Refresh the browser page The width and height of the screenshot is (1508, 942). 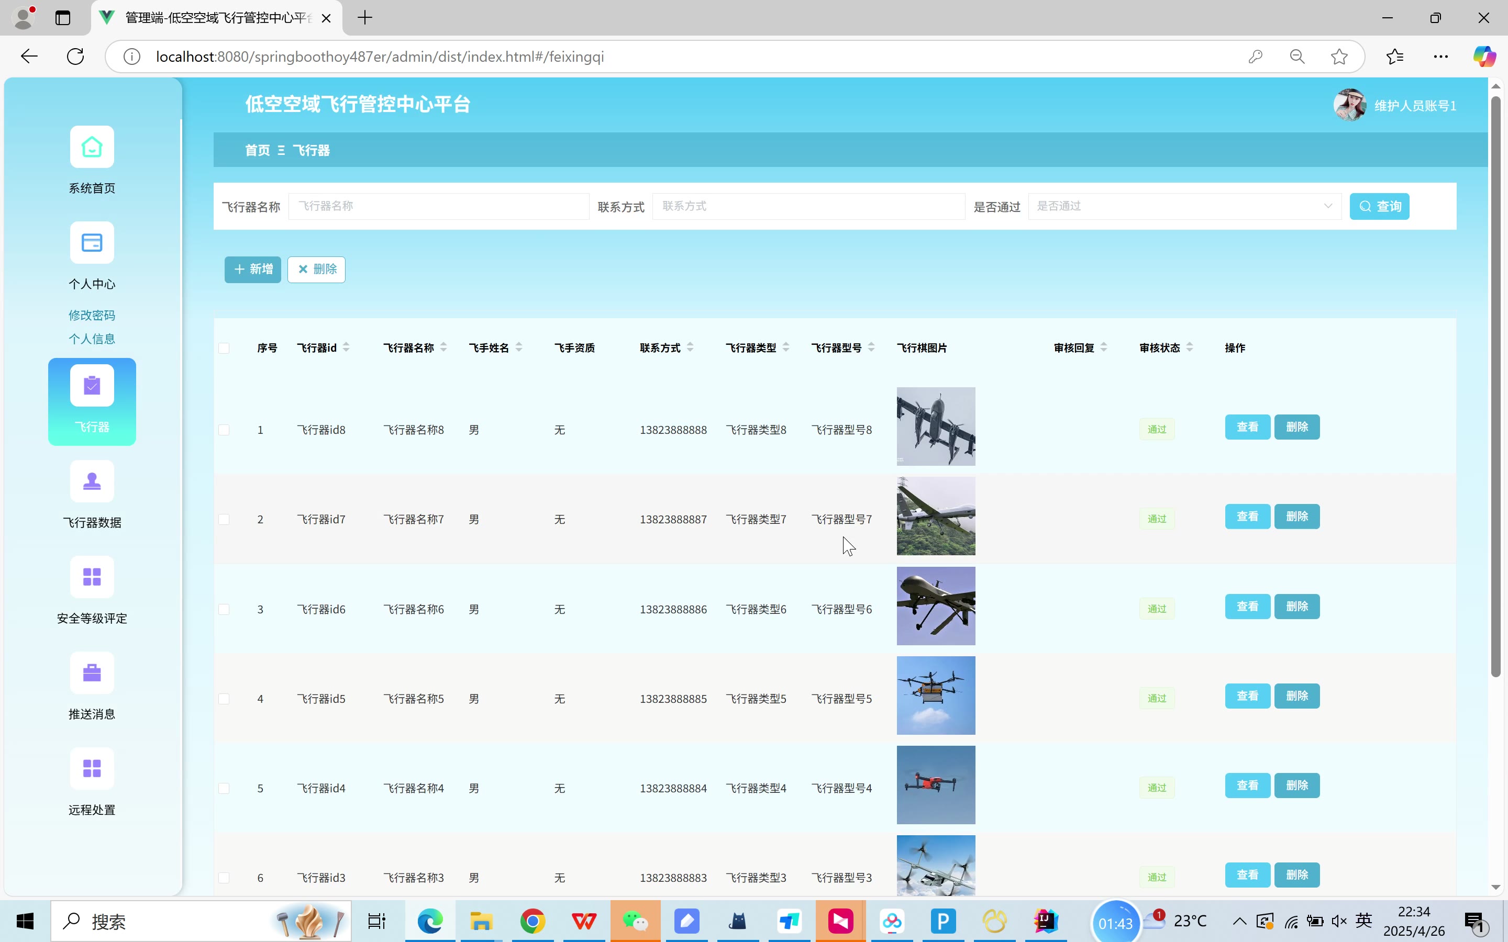pyautogui.click(x=75, y=57)
